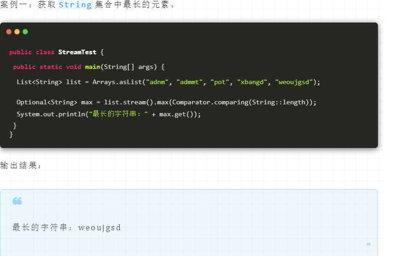Click the Arrays.asList call

pyautogui.click(x=117, y=82)
